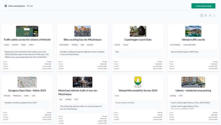221x125 pixels.
Task: Click the 'safety' tag on Helsinki card
Action: [x=24, y=45]
